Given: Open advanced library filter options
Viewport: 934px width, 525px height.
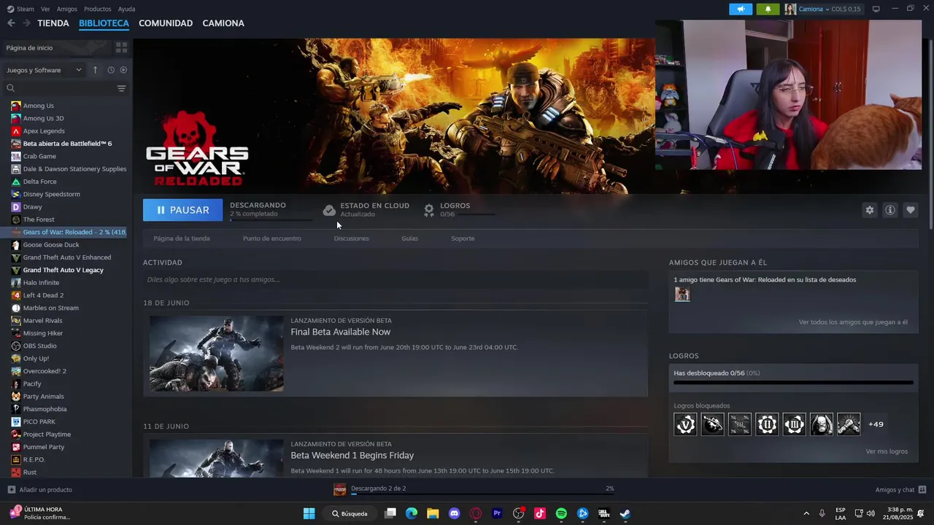Looking at the screenshot, I should [x=121, y=88].
